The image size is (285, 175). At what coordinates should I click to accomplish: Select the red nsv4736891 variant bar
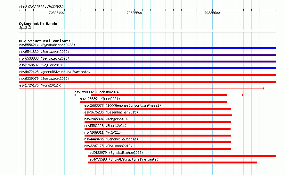(154, 102)
